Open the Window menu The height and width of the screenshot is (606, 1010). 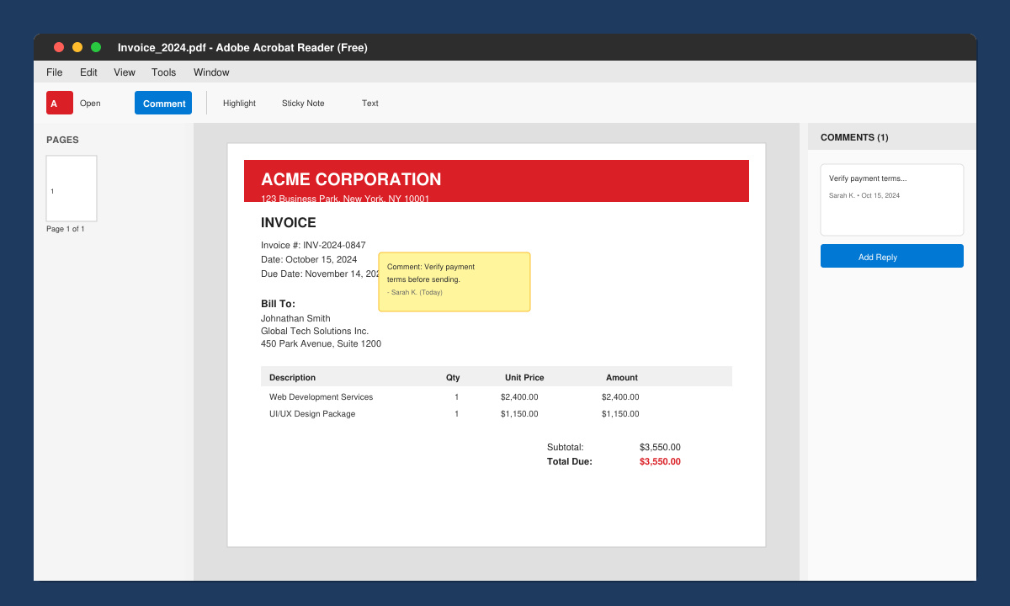click(x=211, y=72)
